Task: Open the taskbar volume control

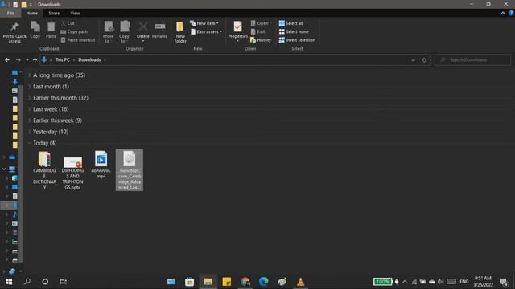Action: click(x=440, y=282)
